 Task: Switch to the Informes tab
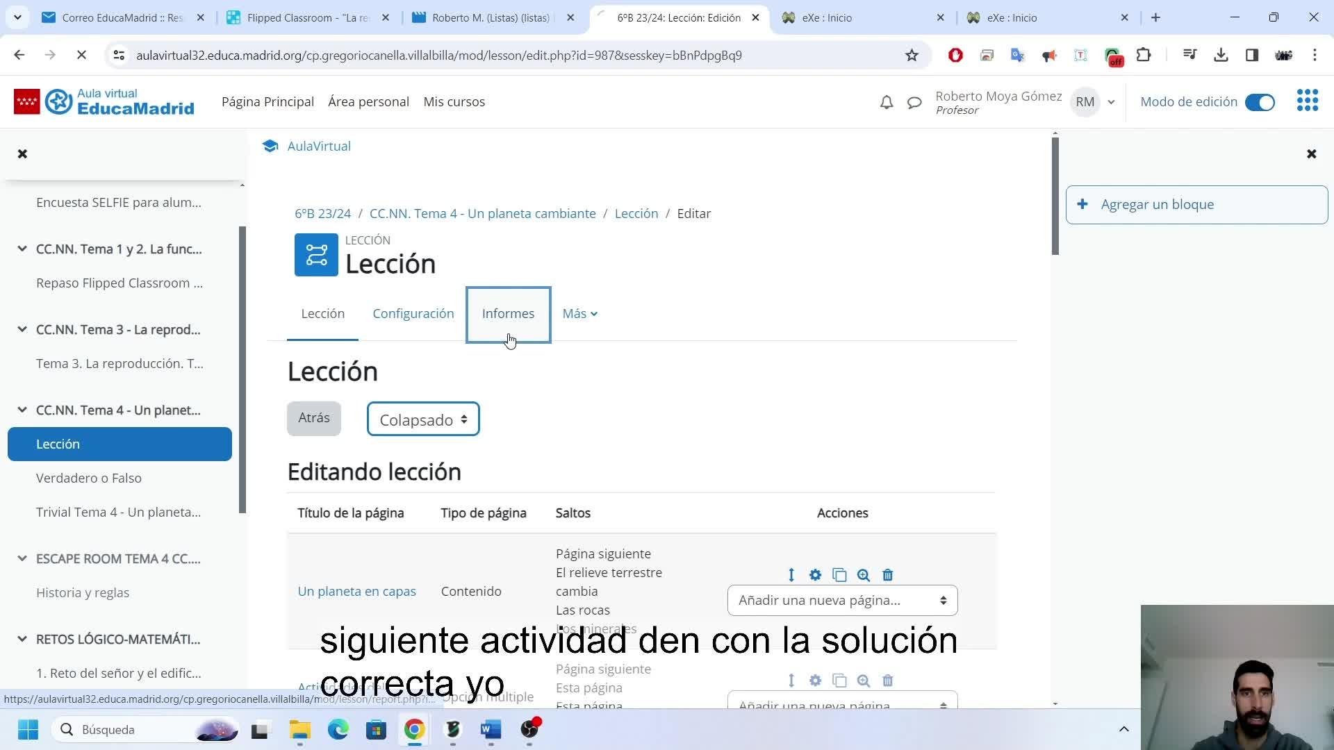pos(508,314)
